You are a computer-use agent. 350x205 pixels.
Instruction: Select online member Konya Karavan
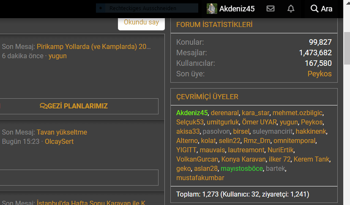[243, 159]
